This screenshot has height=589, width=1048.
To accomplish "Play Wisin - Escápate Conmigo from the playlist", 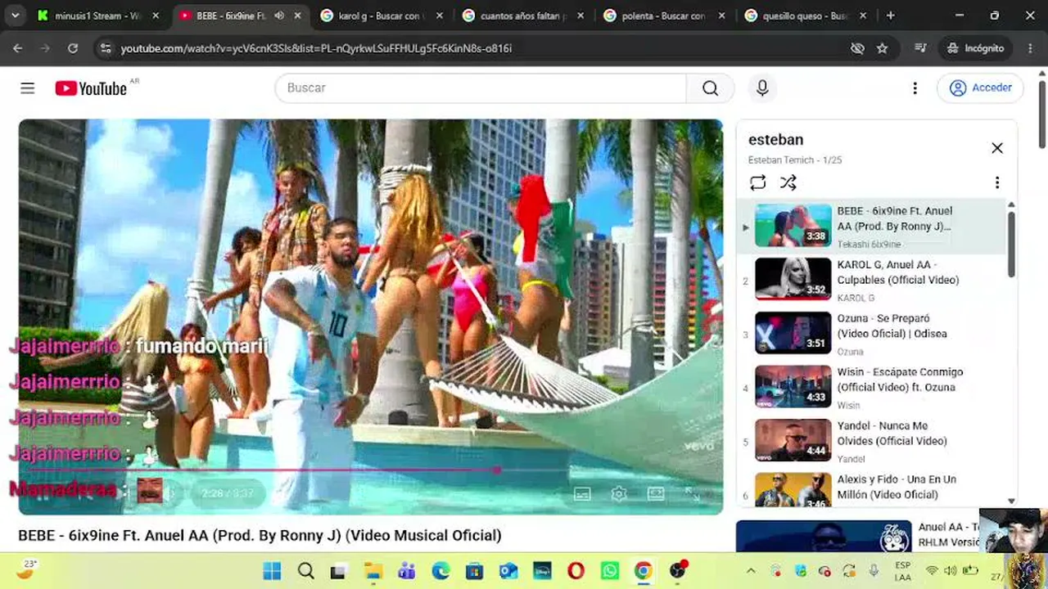I will click(872, 387).
